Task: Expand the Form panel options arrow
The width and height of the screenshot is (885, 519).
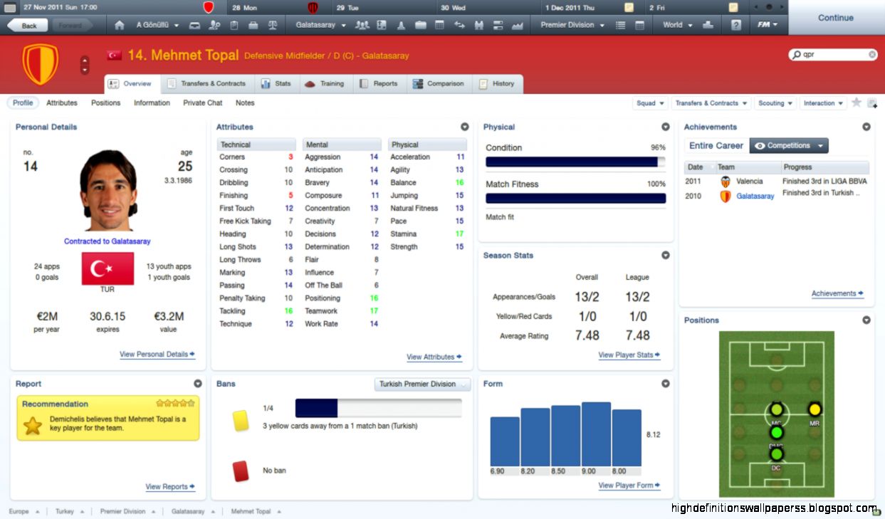Action: [x=666, y=383]
